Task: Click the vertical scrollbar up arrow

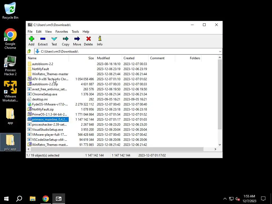Action: tap(220, 58)
